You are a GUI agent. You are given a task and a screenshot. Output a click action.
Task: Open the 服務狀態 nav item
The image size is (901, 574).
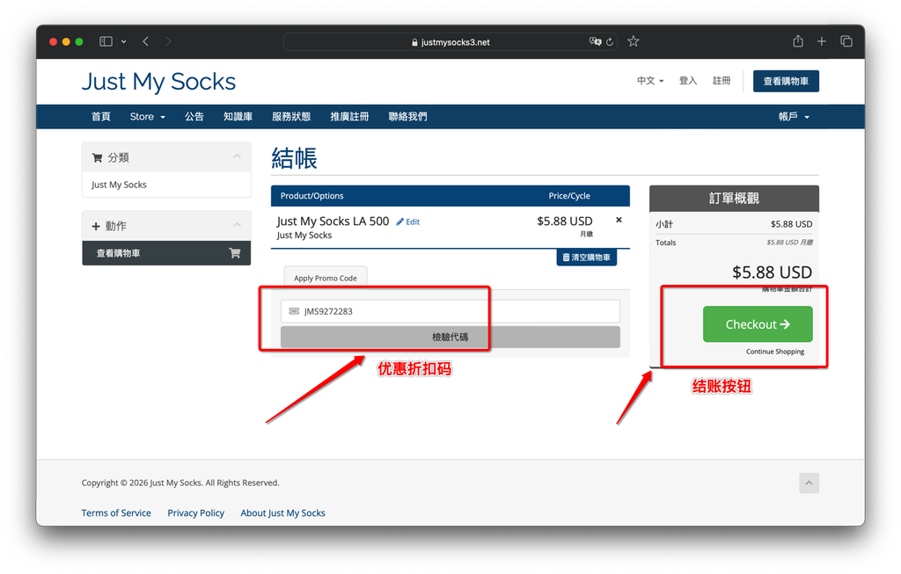[x=291, y=117]
